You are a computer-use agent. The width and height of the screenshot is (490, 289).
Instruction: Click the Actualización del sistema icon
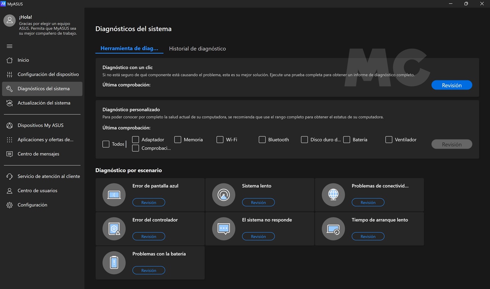click(x=10, y=103)
